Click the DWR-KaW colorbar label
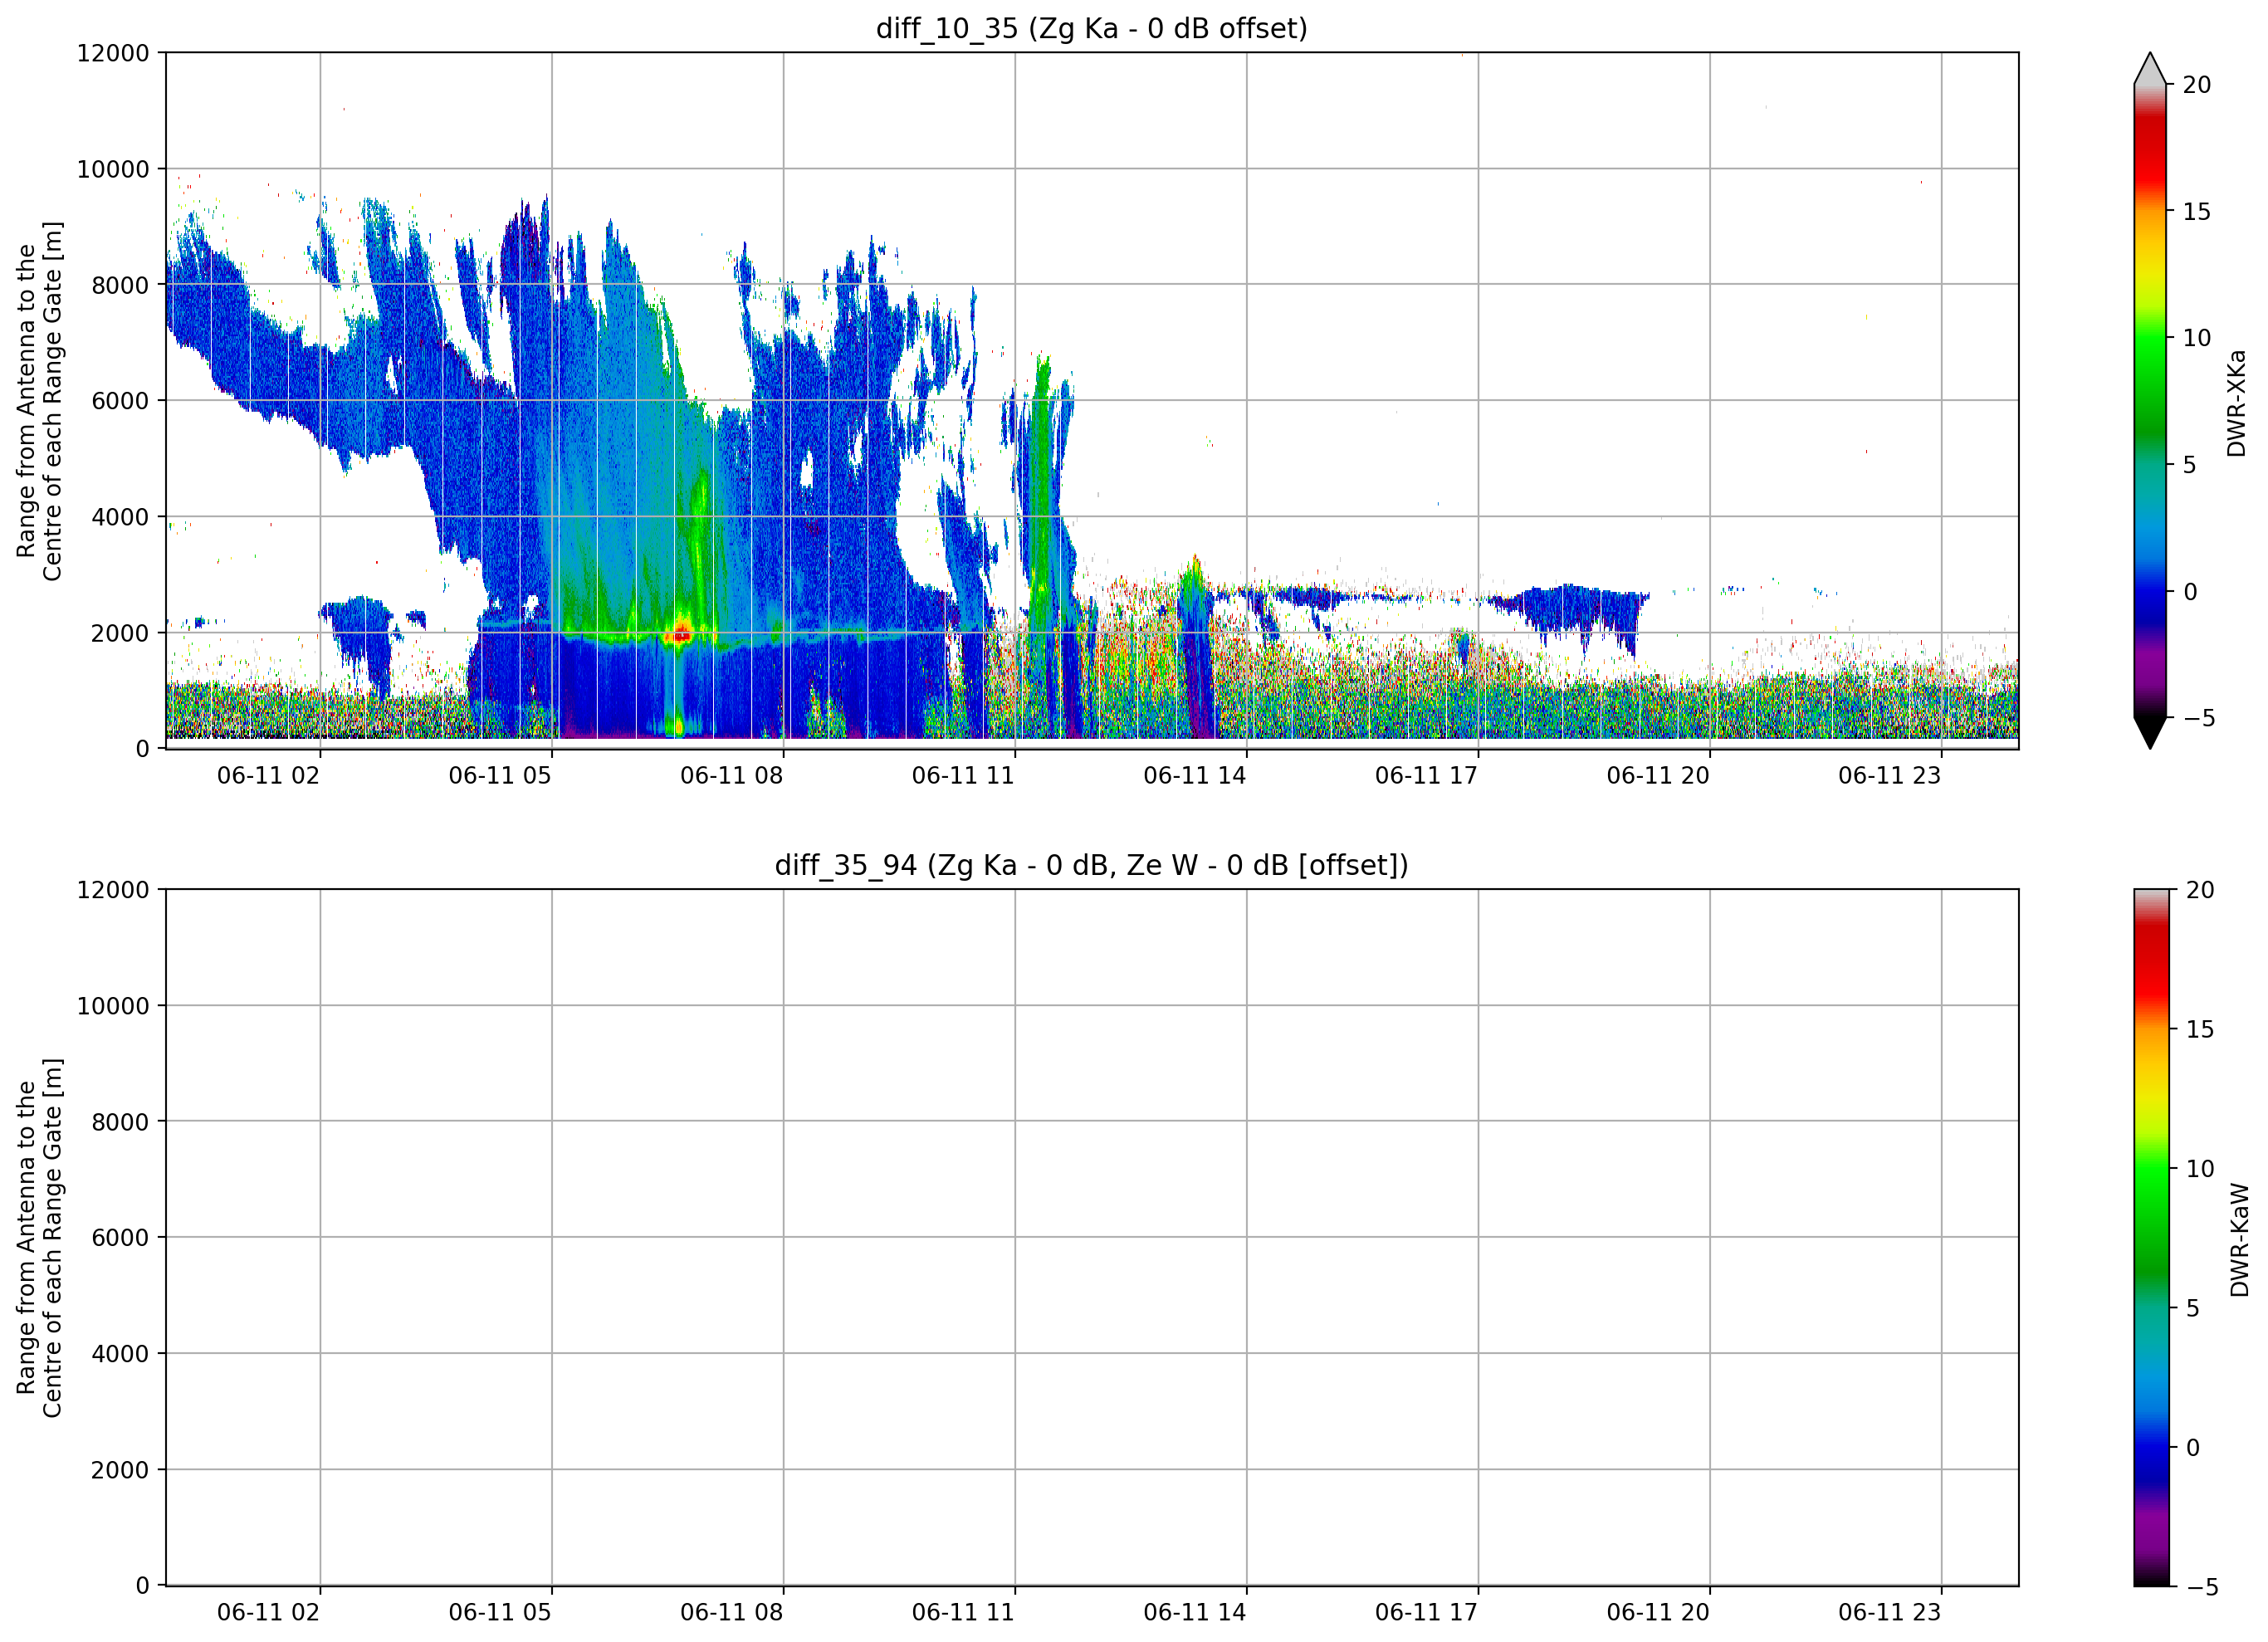 click(x=2239, y=1240)
